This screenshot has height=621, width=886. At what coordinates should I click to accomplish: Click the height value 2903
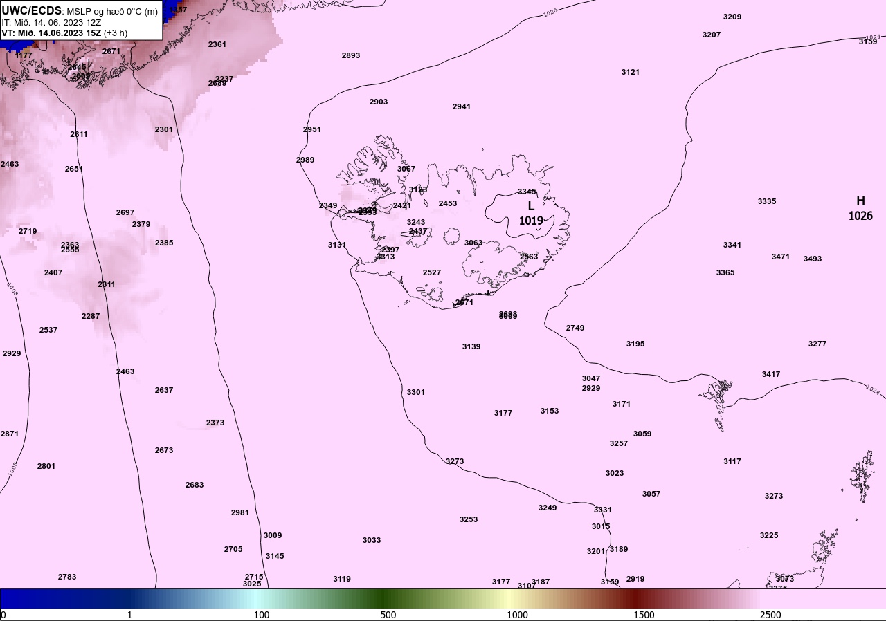pos(379,102)
